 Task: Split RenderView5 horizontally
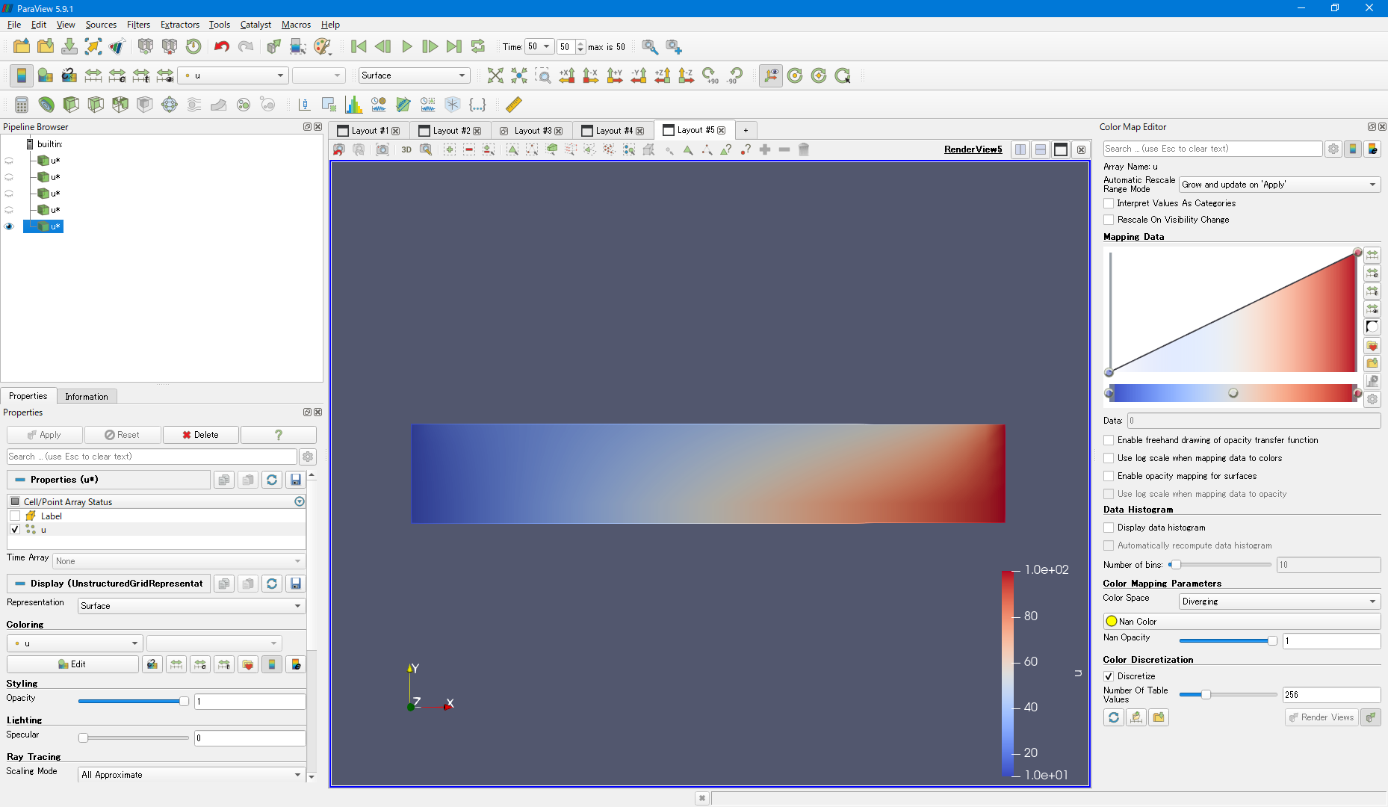point(1020,149)
